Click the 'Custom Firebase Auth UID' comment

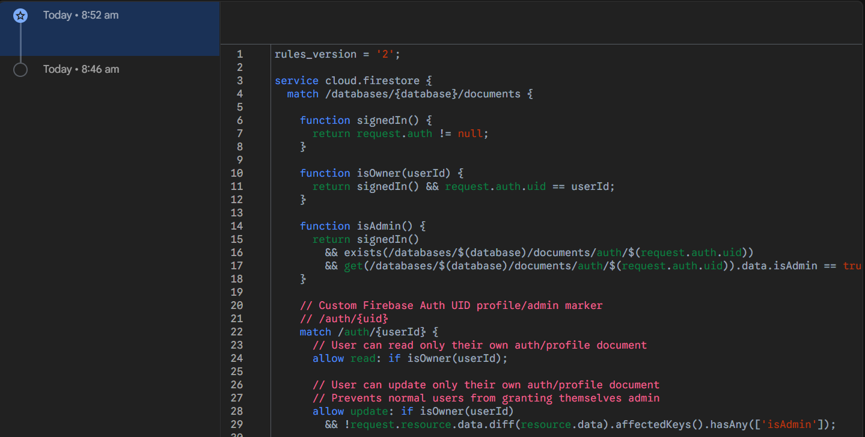coord(451,305)
